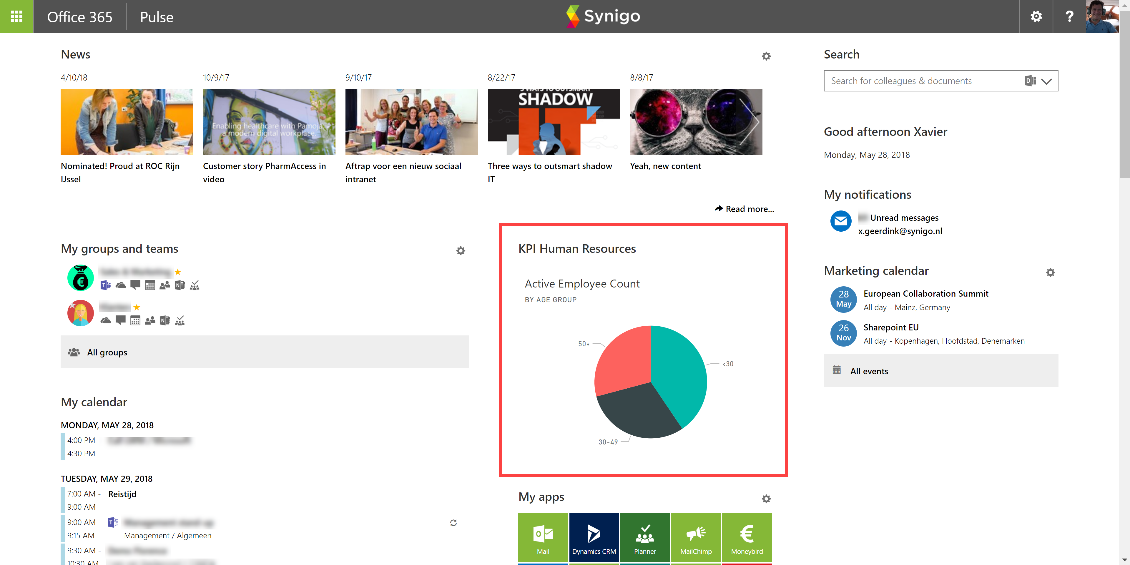Launch the Dynamics CRM app tile
This screenshot has width=1130, height=565.
point(594,537)
